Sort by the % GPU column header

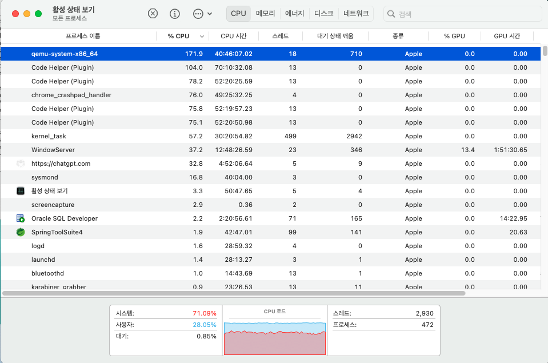454,36
